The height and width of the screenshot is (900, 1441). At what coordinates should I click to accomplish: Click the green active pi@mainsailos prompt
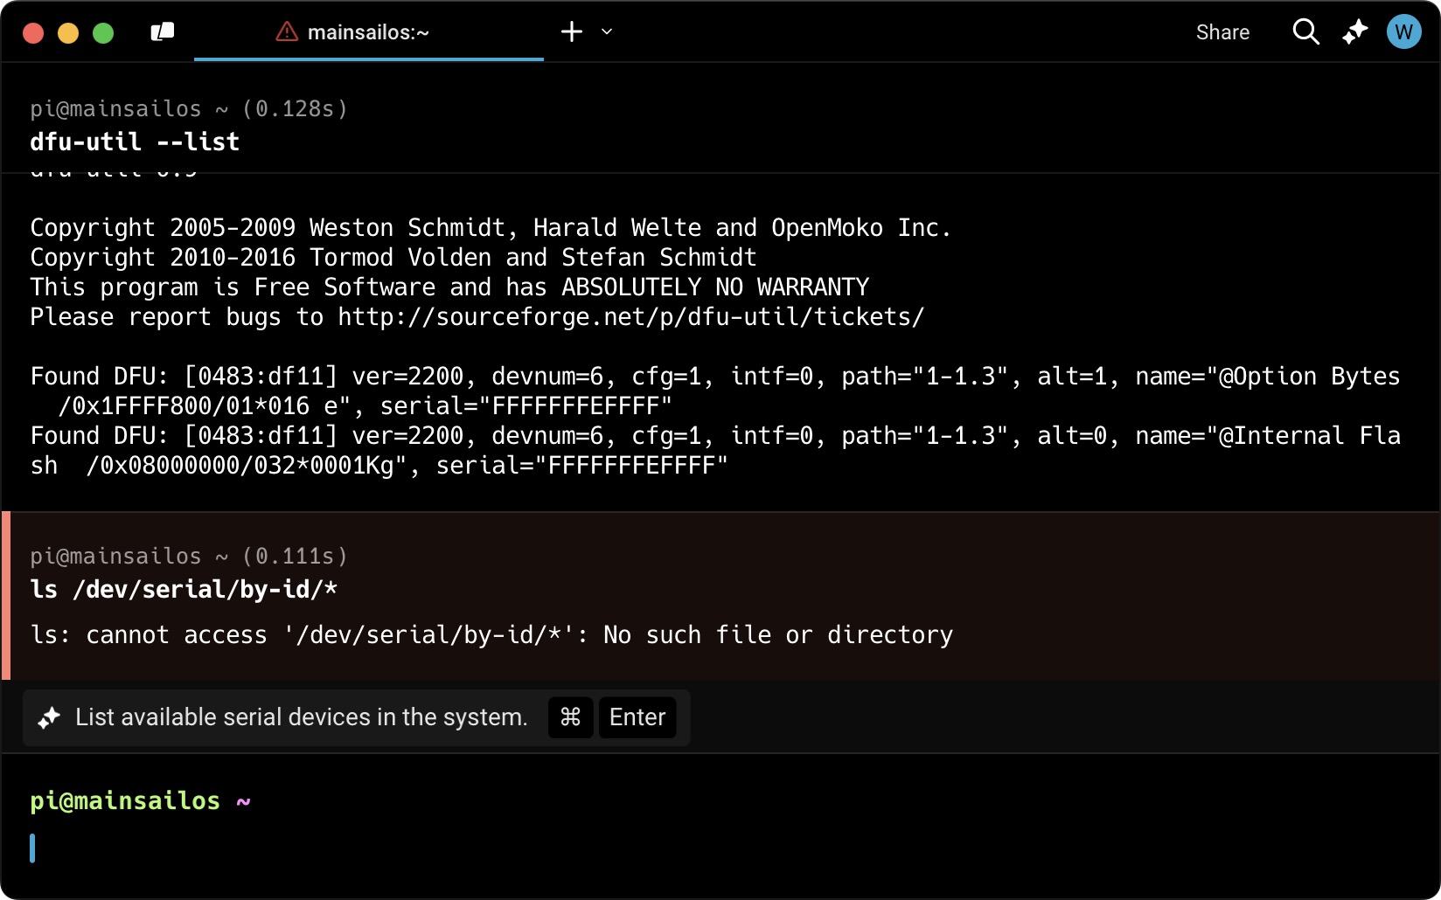pyautogui.click(x=140, y=800)
